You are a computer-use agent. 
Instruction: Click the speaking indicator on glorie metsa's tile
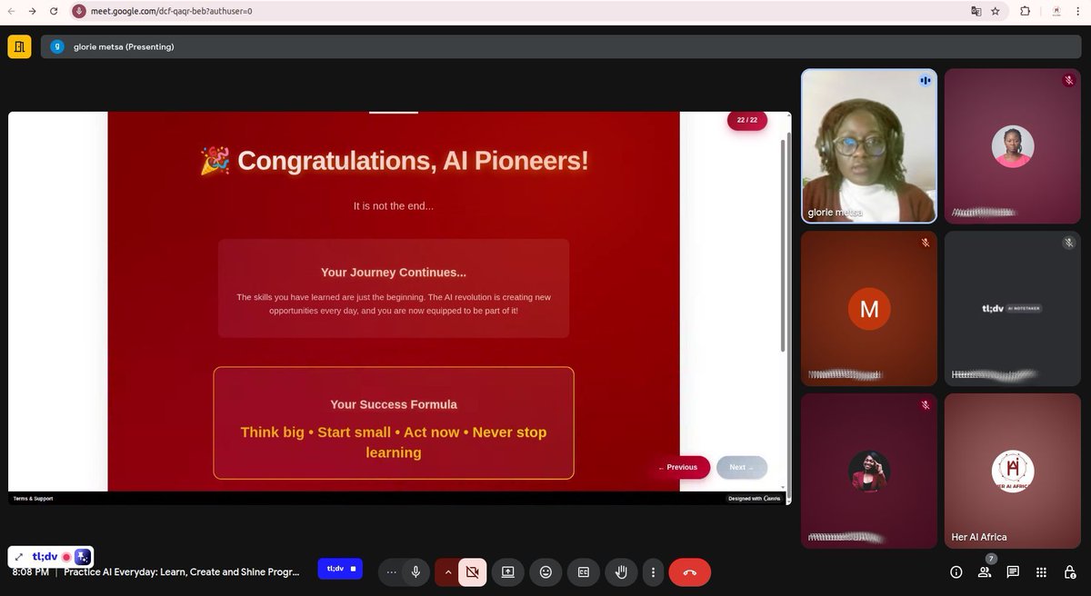tap(925, 80)
